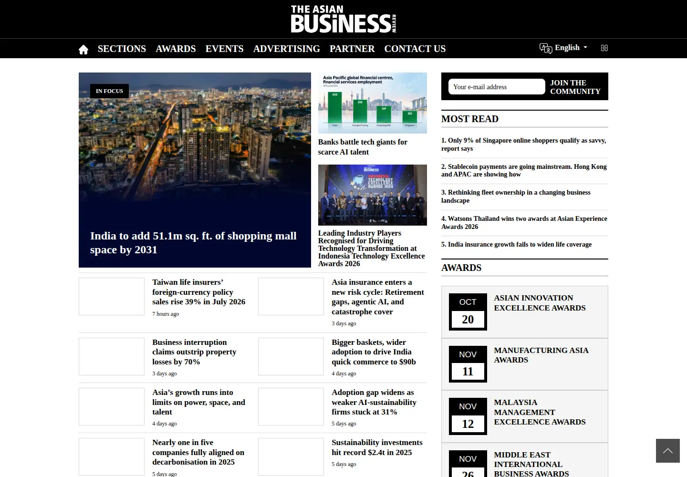Read Banks battle tech giants article
This screenshot has height=477, width=687.
click(363, 147)
